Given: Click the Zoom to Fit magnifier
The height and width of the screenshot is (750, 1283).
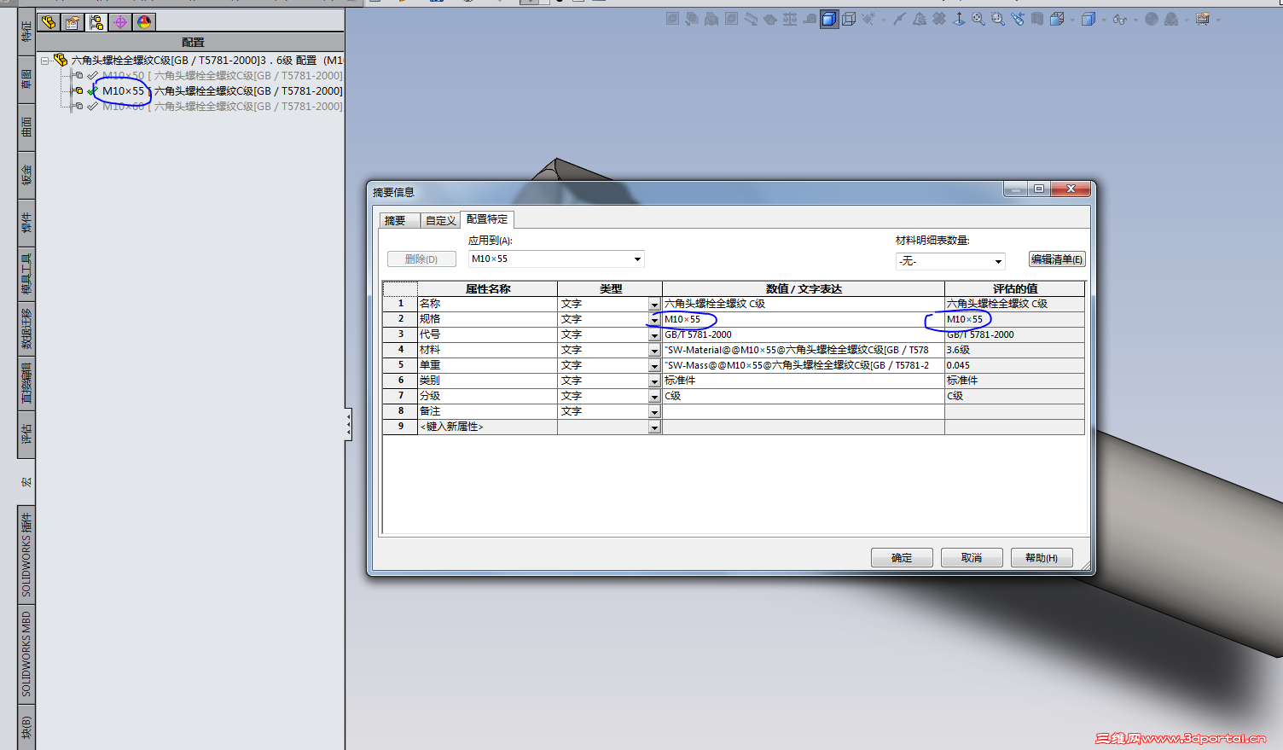Looking at the screenshot, I should (978, 19).
